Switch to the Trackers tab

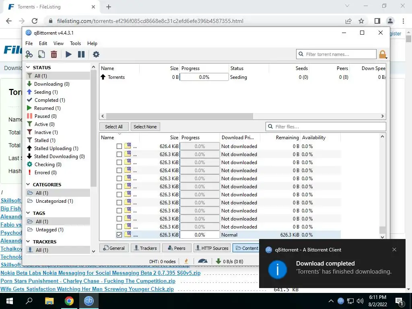tap(145, 248)
